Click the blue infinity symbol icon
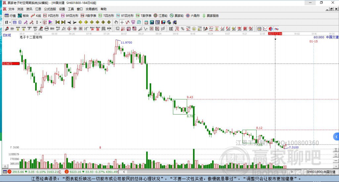The image size is (339, 182). click(x=276, y=29)
